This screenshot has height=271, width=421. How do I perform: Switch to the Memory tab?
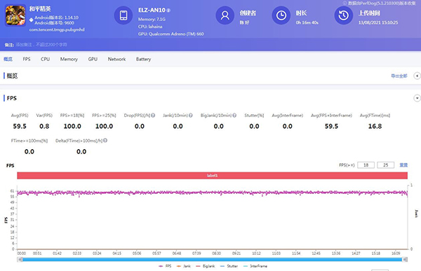click(69, 59)
